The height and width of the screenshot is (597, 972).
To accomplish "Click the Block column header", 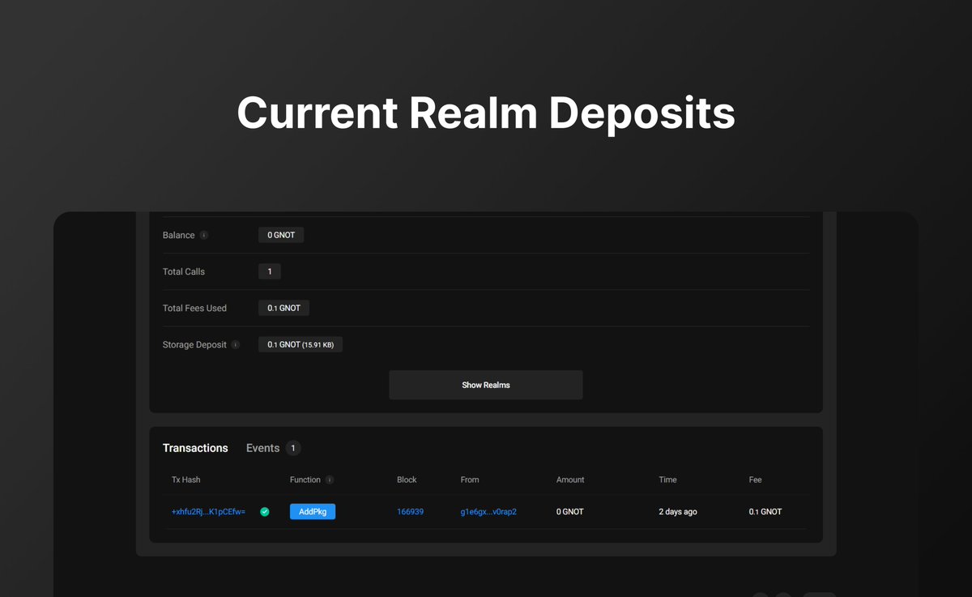I will coord(407,480).
